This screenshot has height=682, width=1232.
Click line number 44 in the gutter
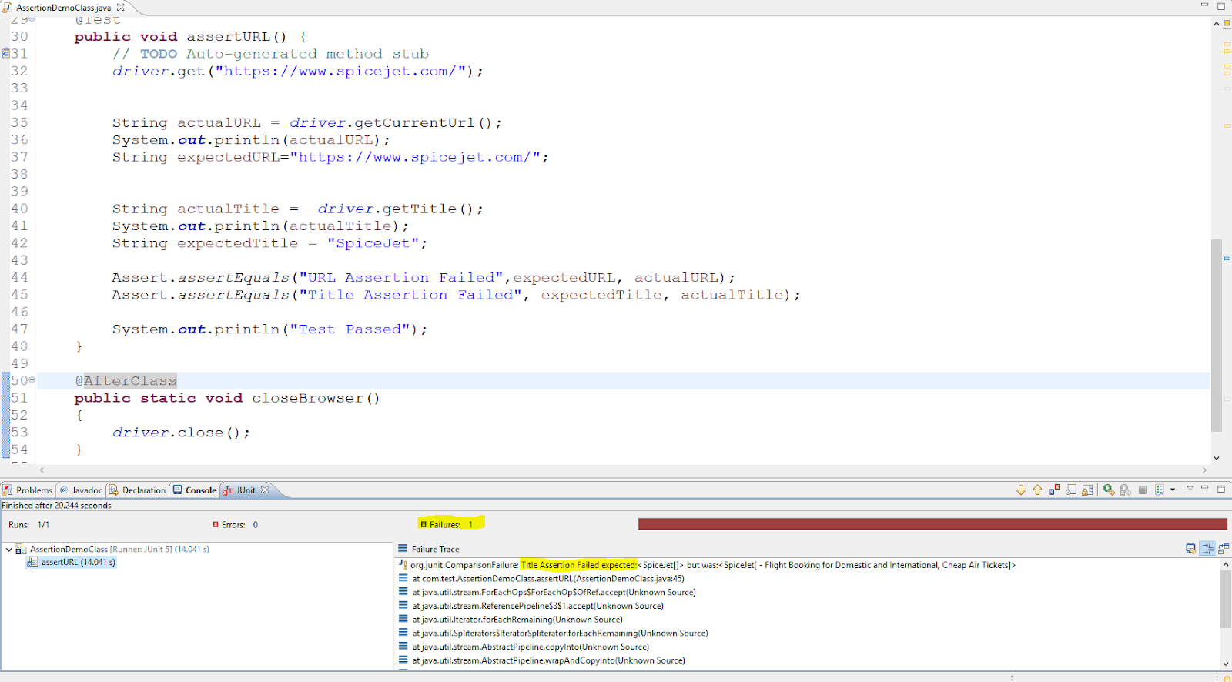pyautogui.click(x=19, y=277)
